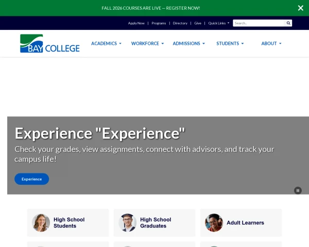This screenshot has height=247, width=309.
Task: Open the Programs link
Action: [x=159, y=23]
